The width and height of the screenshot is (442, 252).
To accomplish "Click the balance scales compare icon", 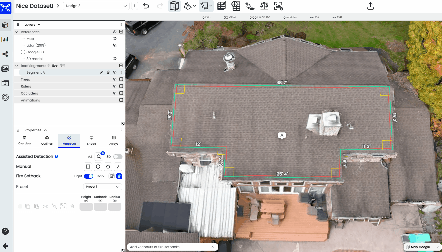I will 264,6.
